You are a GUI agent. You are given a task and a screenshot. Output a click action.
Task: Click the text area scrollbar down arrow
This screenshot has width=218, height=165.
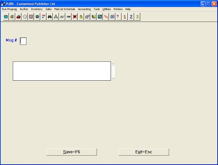click(x=113, y=79)
